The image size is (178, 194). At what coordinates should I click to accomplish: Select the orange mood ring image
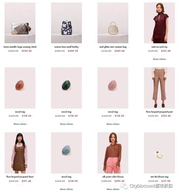pyautogui.click(x=20, y=88)
